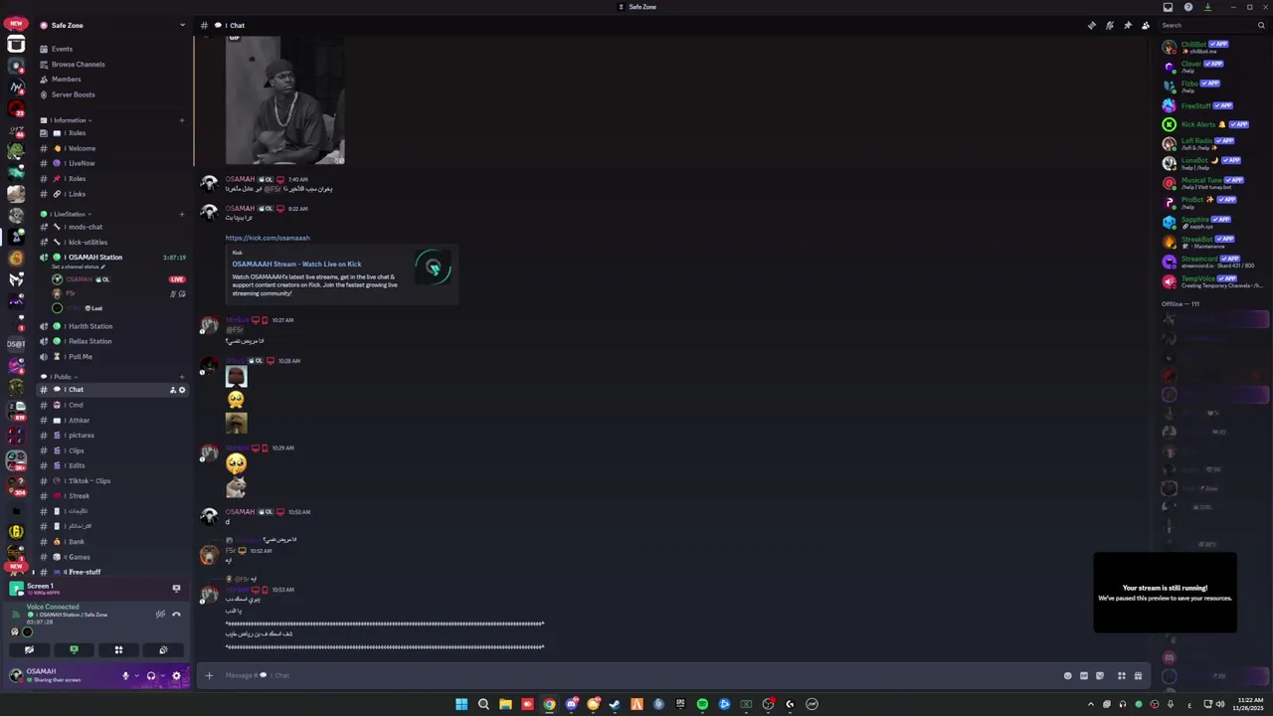Screen dimensions: 1273x716
Task: Toggle noise suppression in voice panel
Action: pos(160,615)
